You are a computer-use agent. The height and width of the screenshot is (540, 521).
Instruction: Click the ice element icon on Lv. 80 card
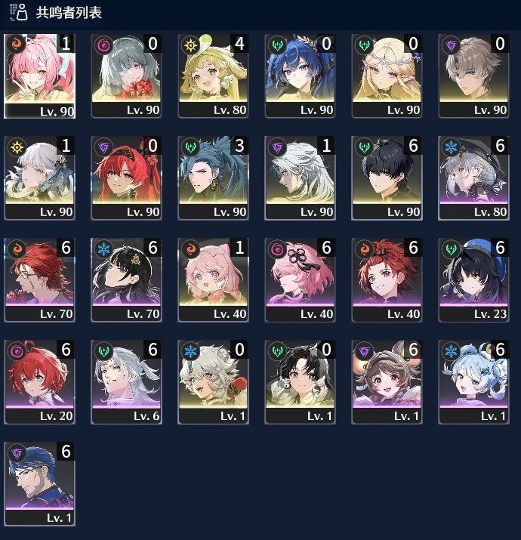tap(451, 147)
